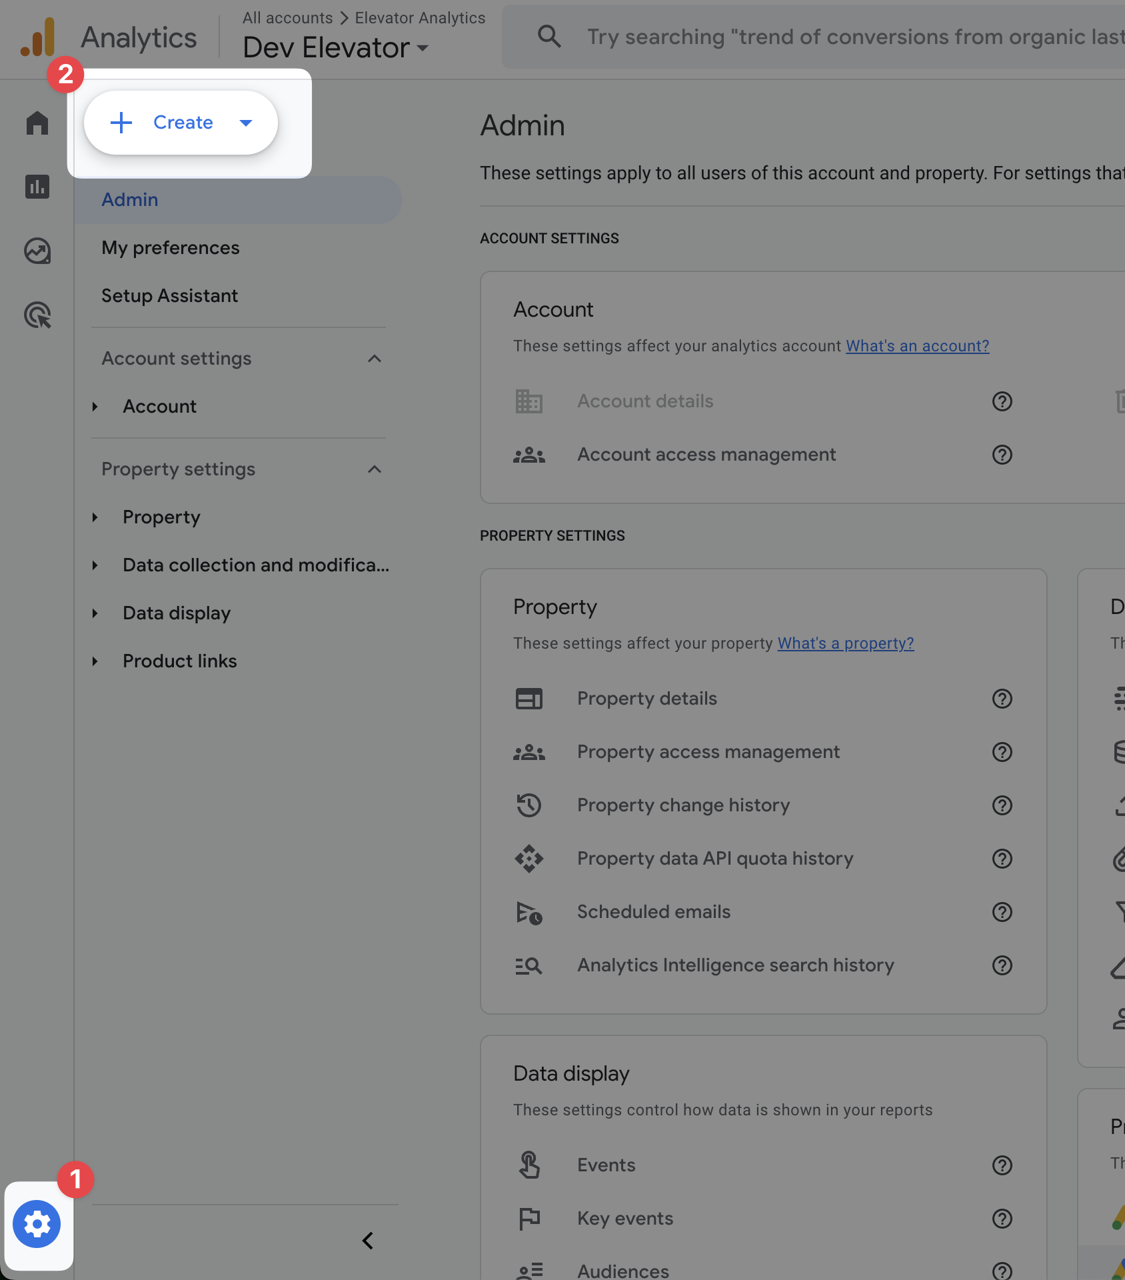This screenshot has height=1280, width=1125.
Task: Collapse the Property settings section
Action: pos(375,469)
